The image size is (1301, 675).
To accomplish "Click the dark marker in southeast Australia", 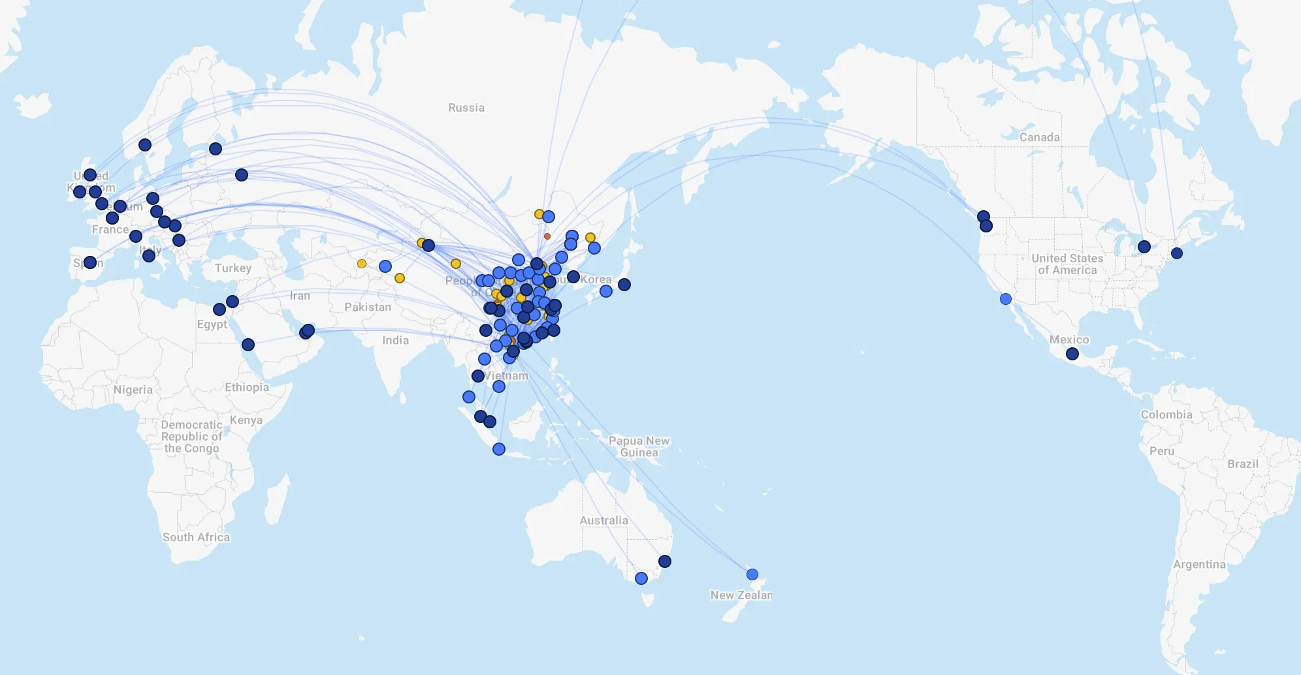I will pyautogui.click(x=665, y=561).
